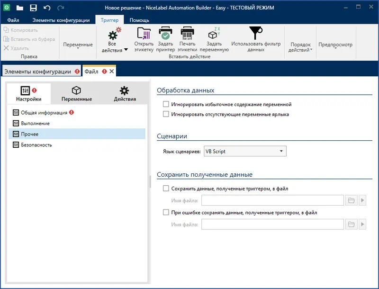Open the Предпросмотр dropdown
Viewport: 379px width, 289px height.
click(335, 45)
